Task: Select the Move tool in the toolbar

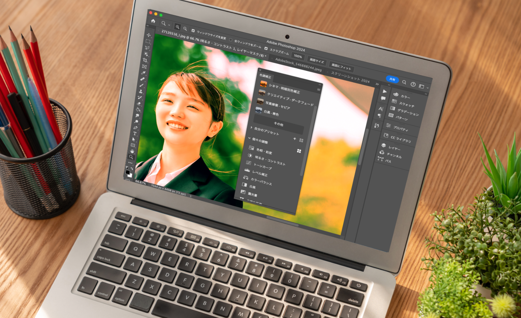Action: (149, 35)
